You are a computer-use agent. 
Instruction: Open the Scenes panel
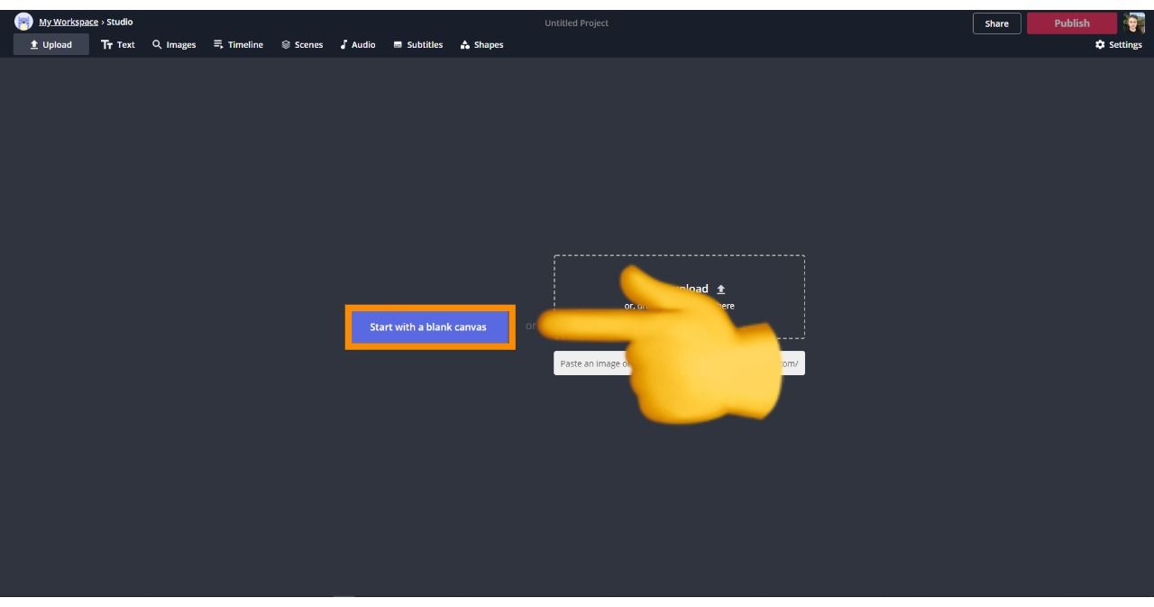point(302,45)
